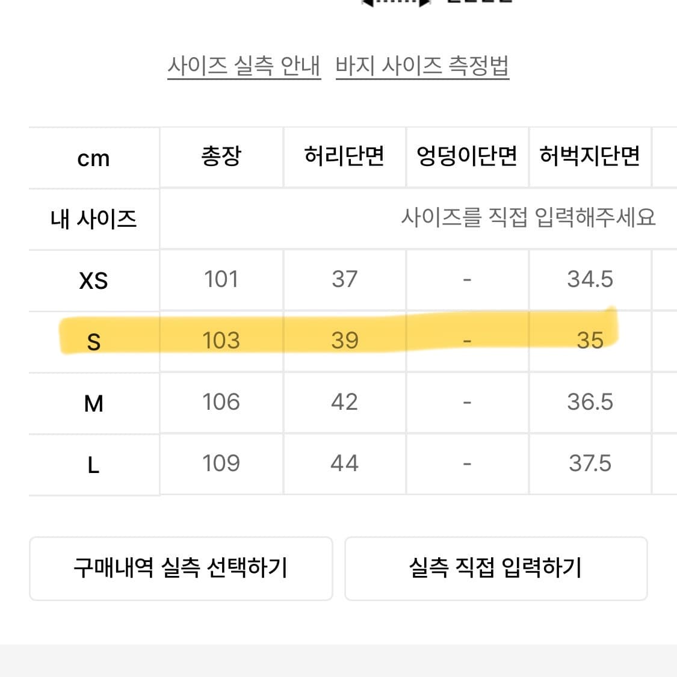Click the 42 waist value for M

click(x=344, y=402)
